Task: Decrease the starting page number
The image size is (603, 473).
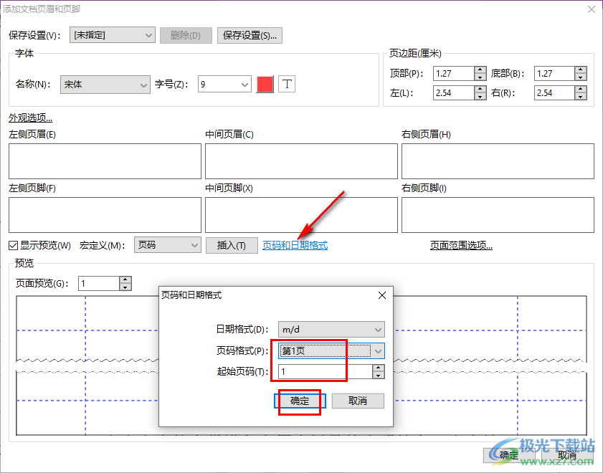Action: click(379, 375)
